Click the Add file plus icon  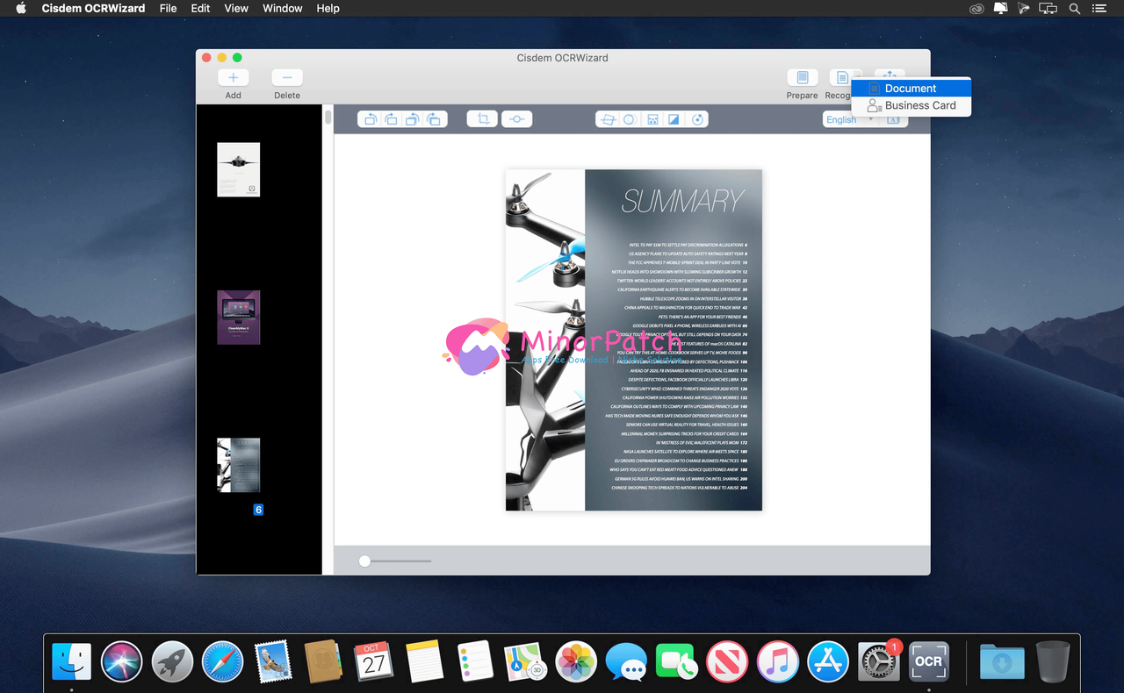coord(233,78)
